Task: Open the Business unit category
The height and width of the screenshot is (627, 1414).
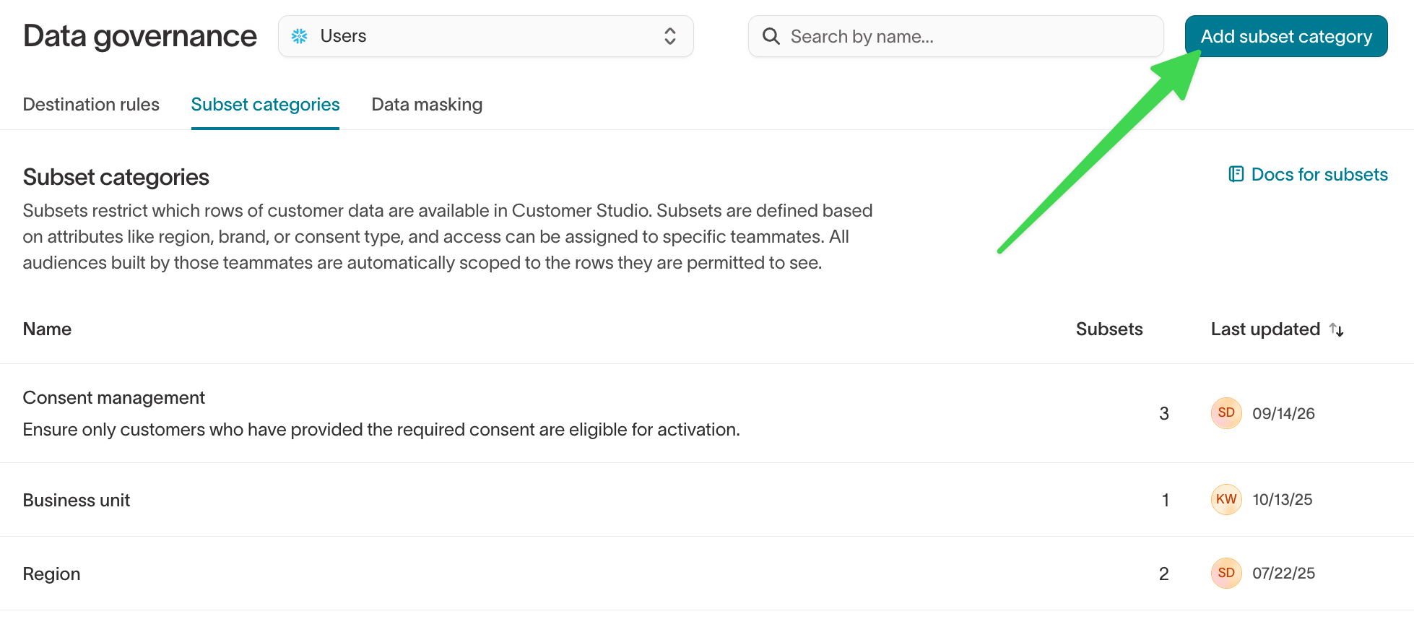Action: (x=77, y=500)
